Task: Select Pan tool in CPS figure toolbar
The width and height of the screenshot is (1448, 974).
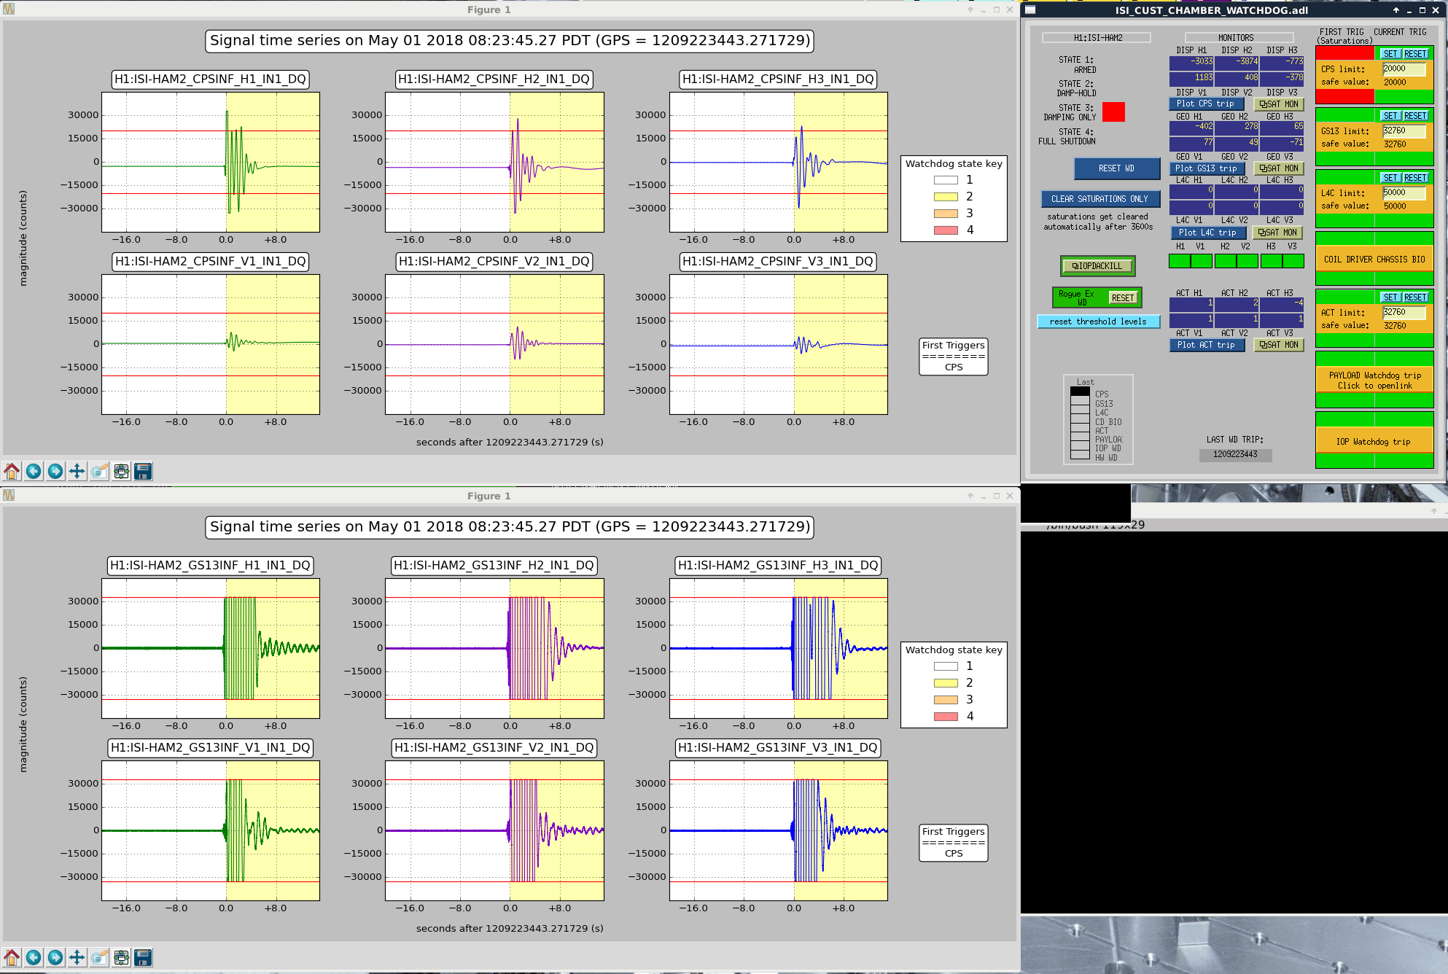Action: (x=77, y=471)
